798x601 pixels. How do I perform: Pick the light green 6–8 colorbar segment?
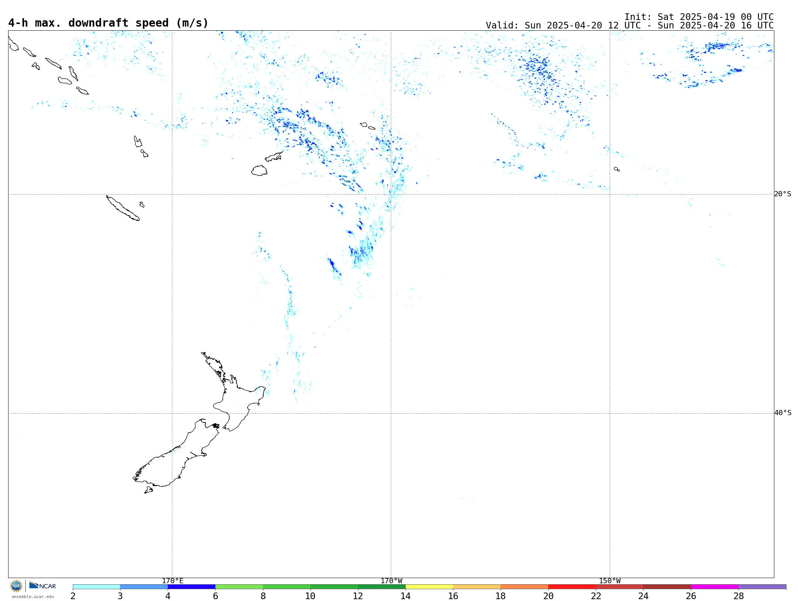(x=239, y=587)
